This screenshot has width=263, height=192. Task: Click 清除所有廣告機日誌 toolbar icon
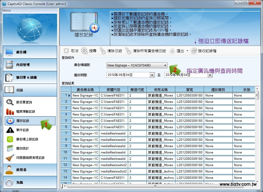pos(128,51)
